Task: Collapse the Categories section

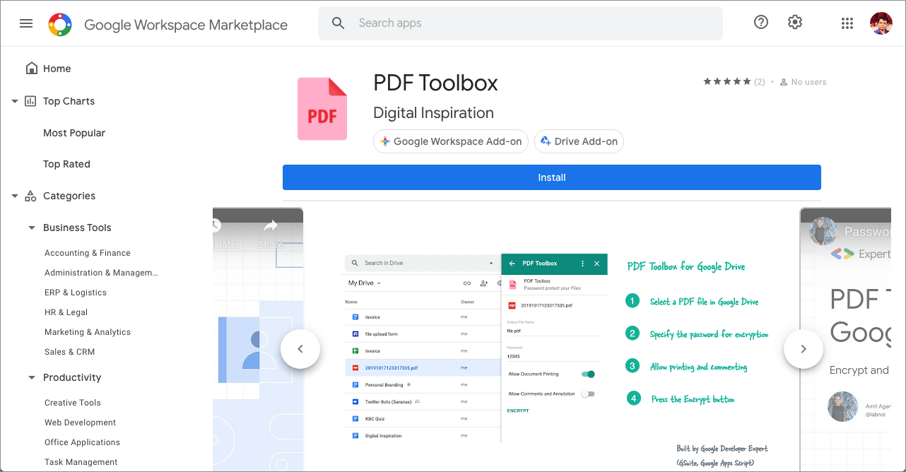Action: (x=15, y=196)
